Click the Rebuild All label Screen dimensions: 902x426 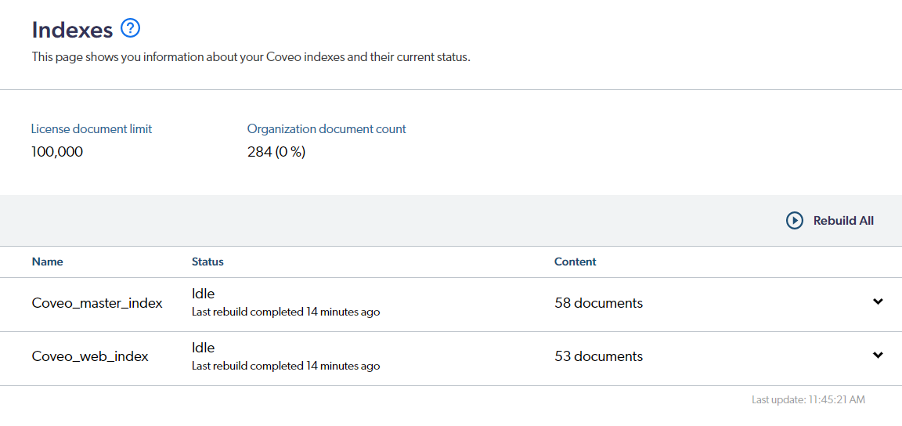coord(843,221)
